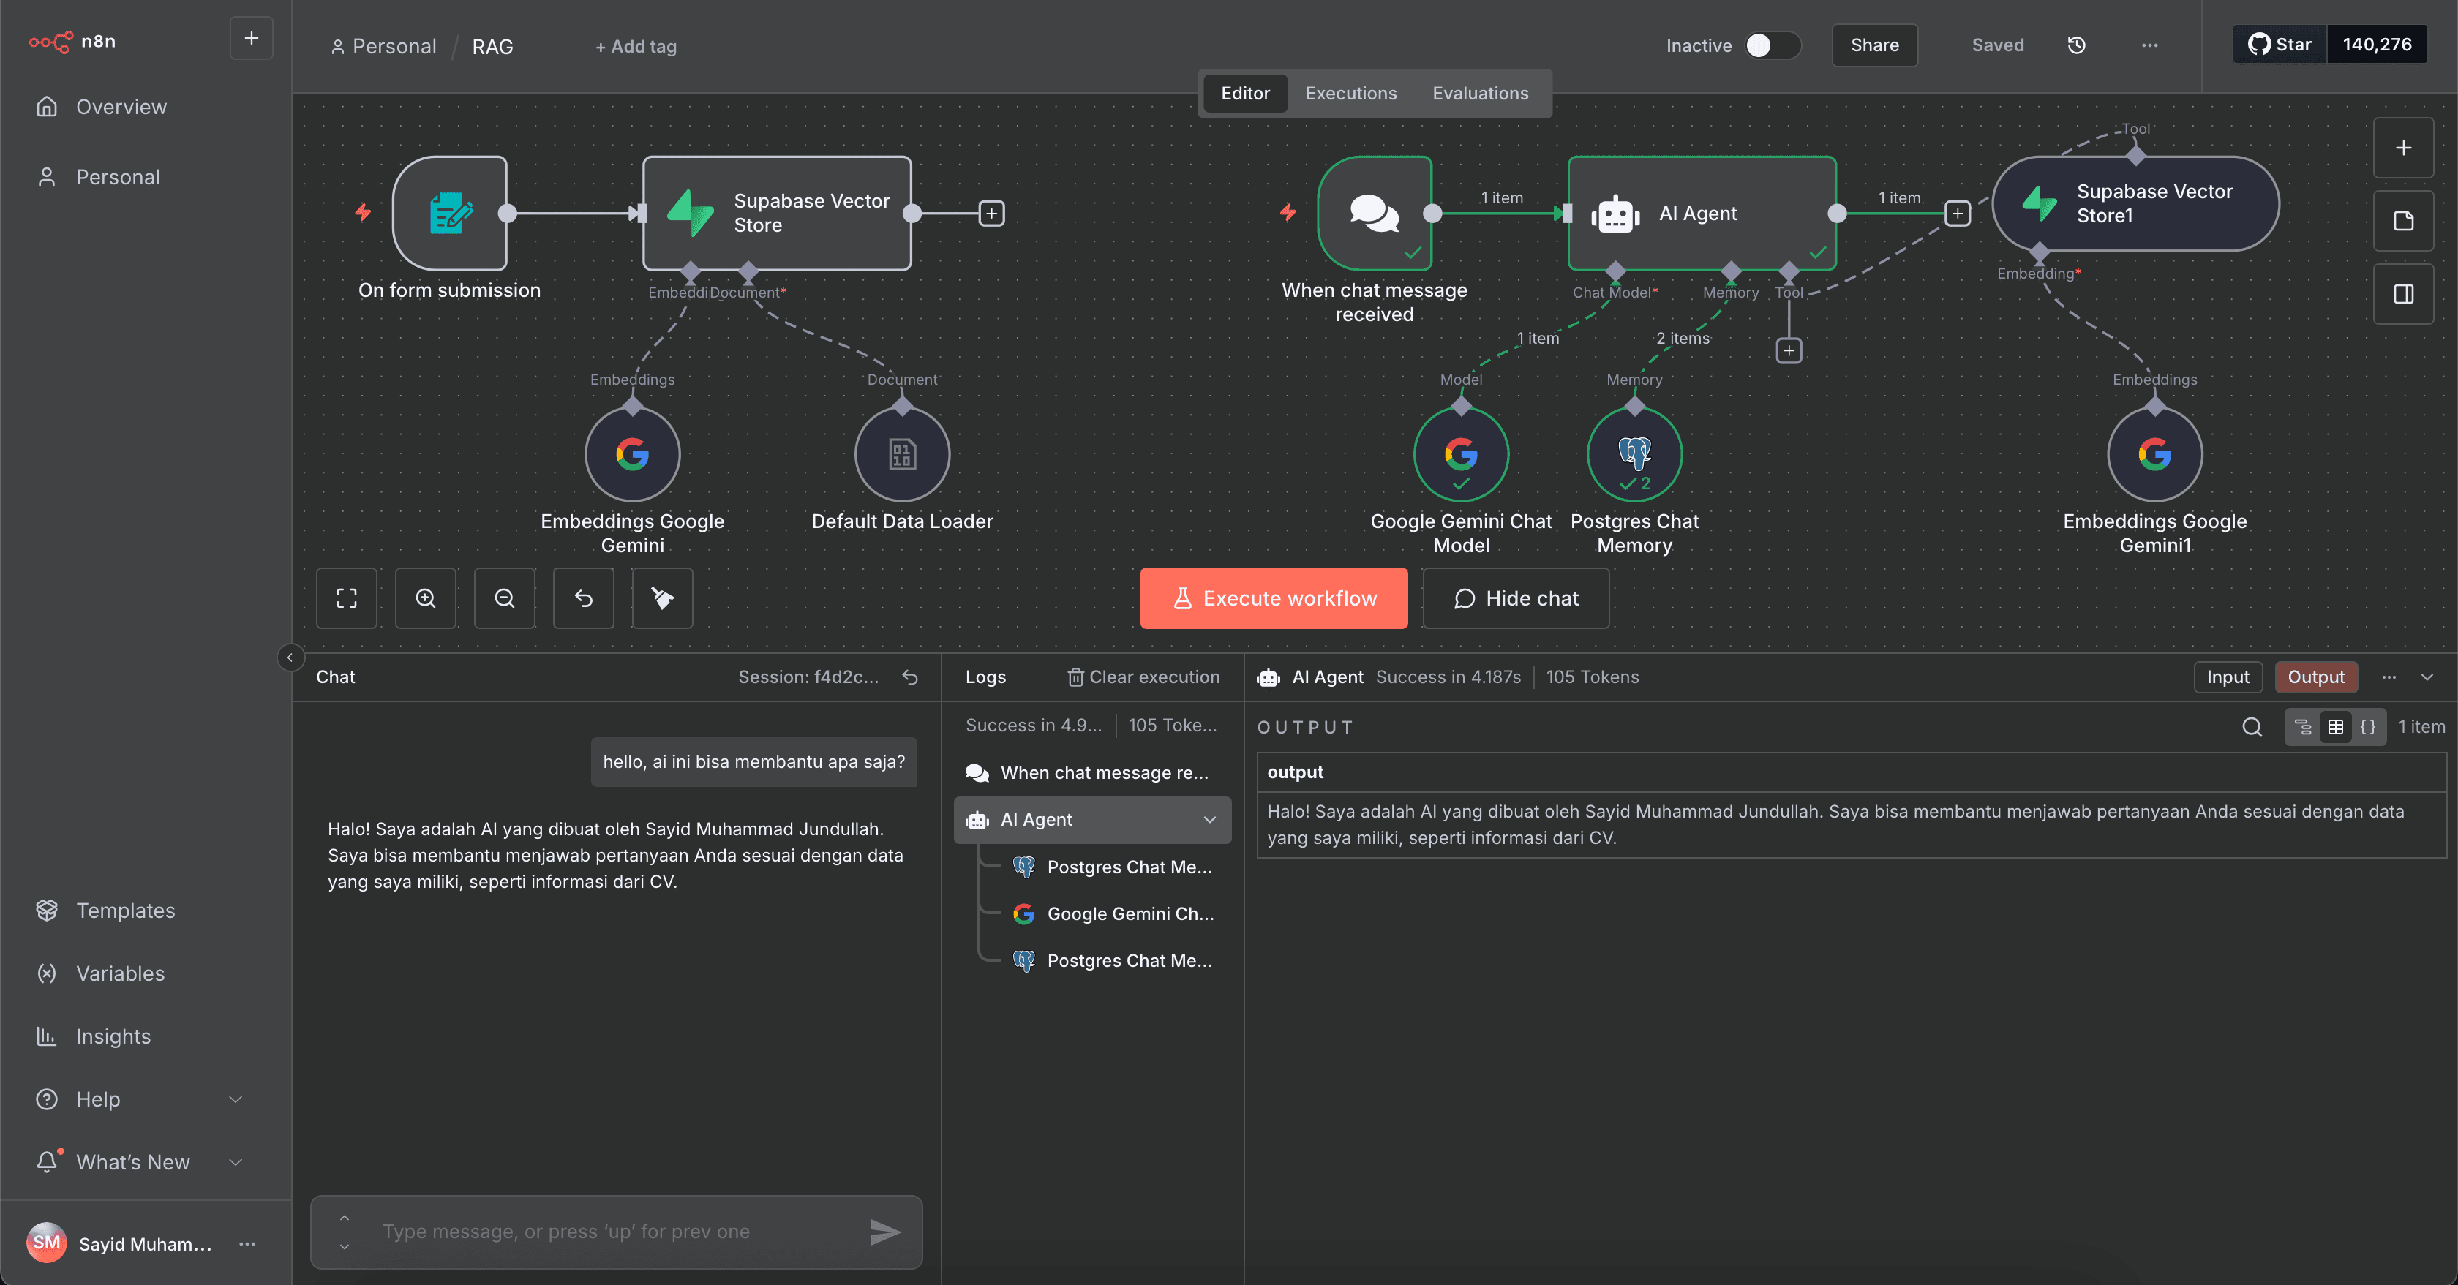Open the Input tab of the AI Agent panel
The height and width of the screenshot is (1285, 2458).
coord(2228,677)
